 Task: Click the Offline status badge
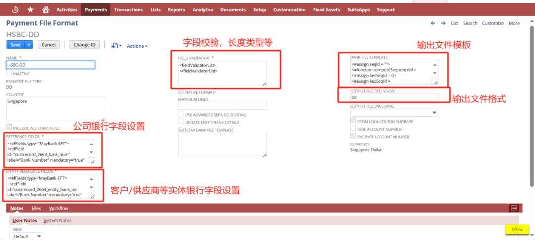tap(517, 229)
